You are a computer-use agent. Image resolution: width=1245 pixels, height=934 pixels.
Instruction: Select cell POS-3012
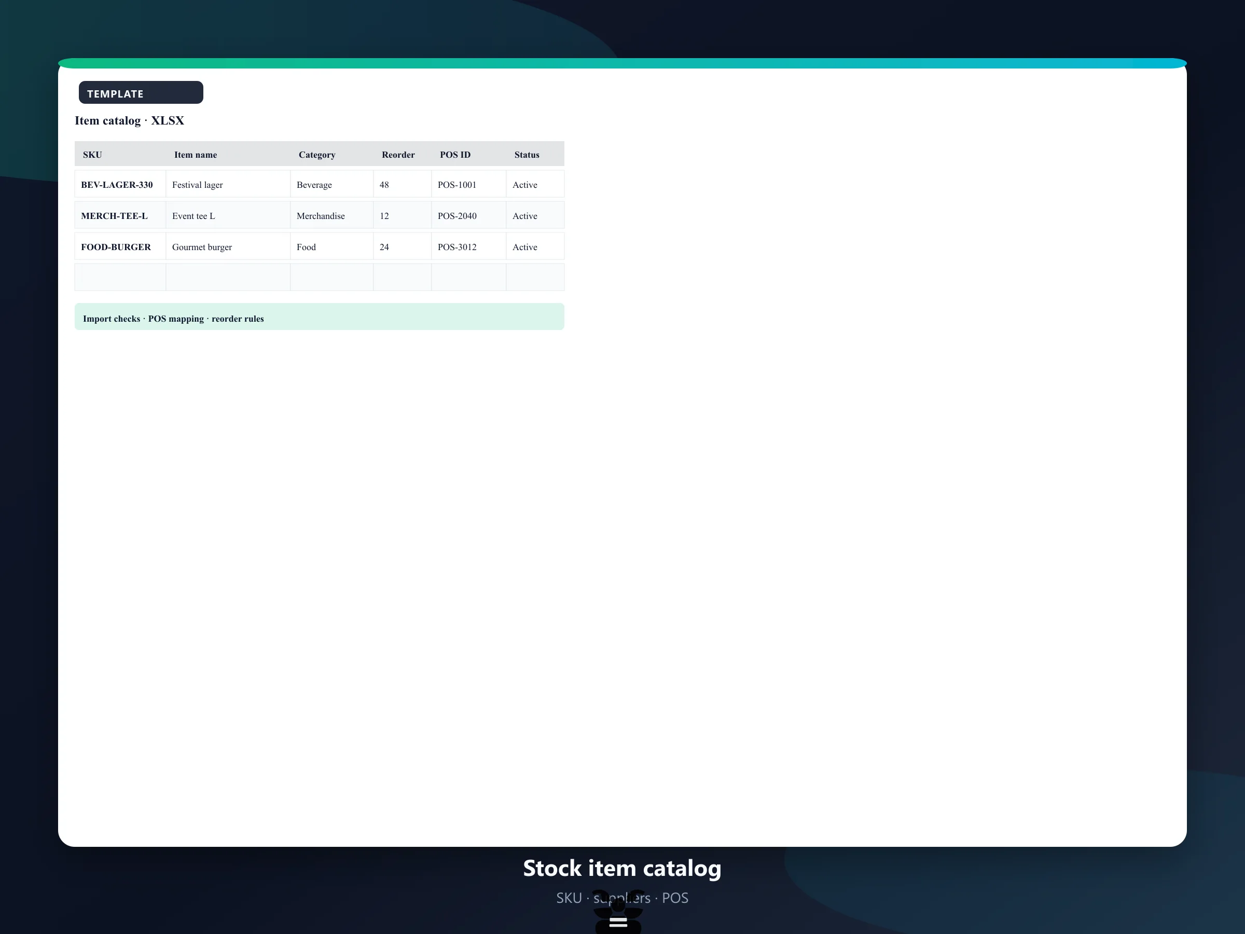pos(469,246)
